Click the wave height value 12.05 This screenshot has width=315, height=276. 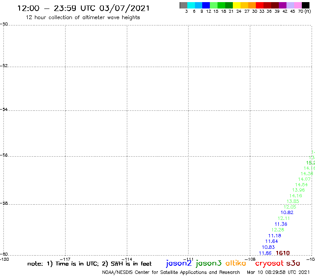(290, 207)
